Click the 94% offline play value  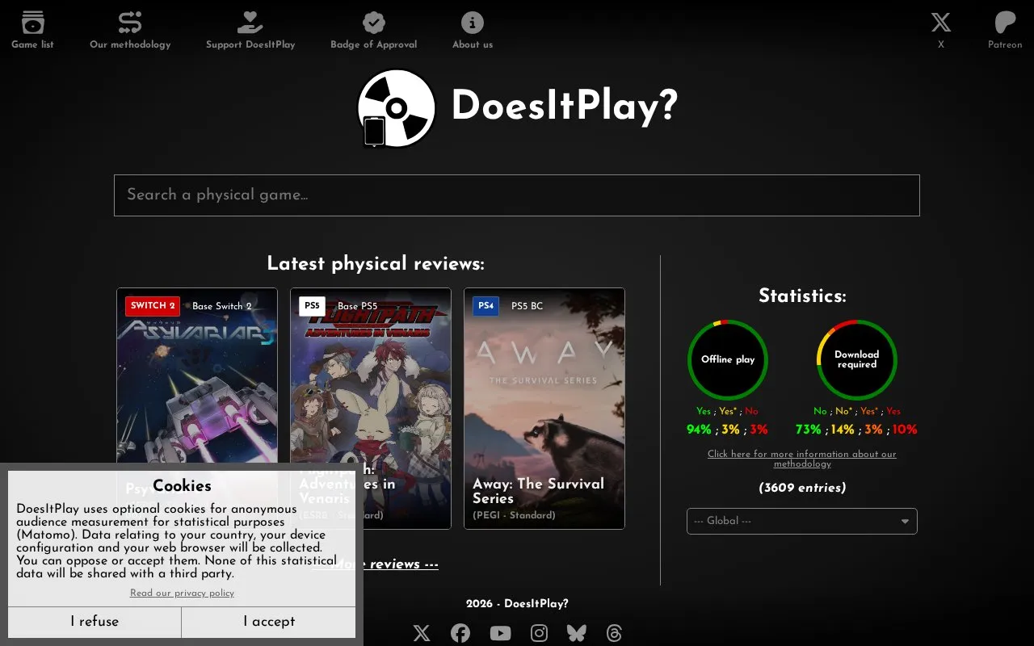[699, 430]
